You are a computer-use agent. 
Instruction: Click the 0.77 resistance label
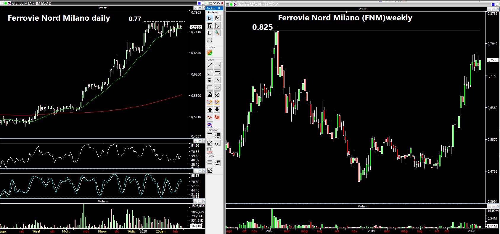pyautogui.click(x=135, y=19)
